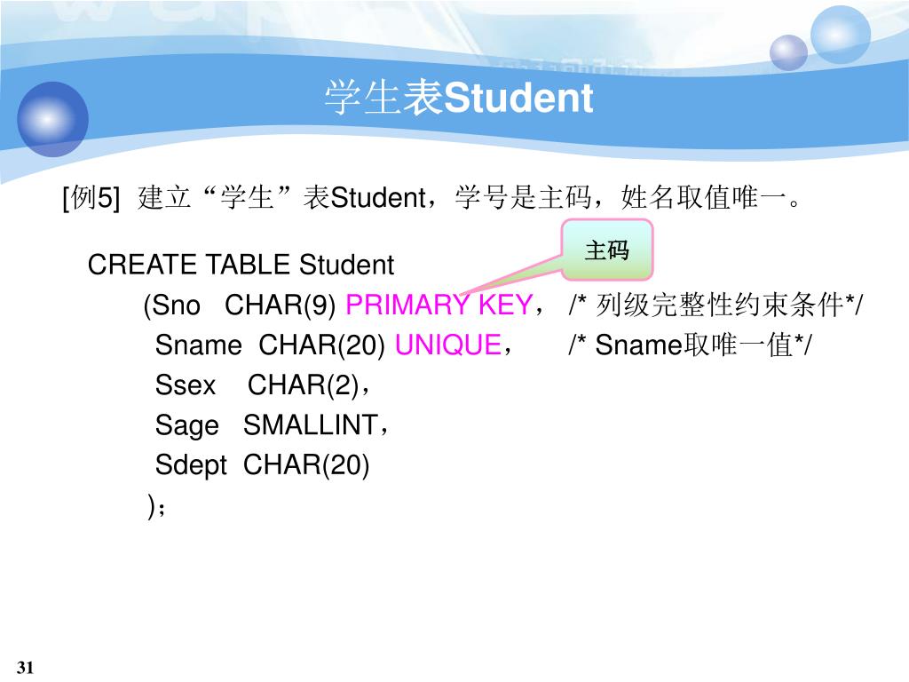Image resolution: width=909 pixels, height=682 pixels.
Task: Click the Sdept CHAR(20) line
Action: (x=262, y=465)
